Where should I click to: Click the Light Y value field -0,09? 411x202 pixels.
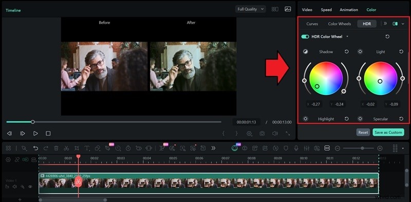point(393,104)
